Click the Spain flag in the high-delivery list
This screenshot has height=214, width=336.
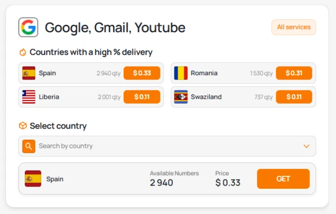(29, 73)
